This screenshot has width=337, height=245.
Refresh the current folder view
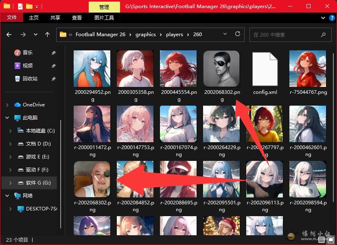(238, 35)
